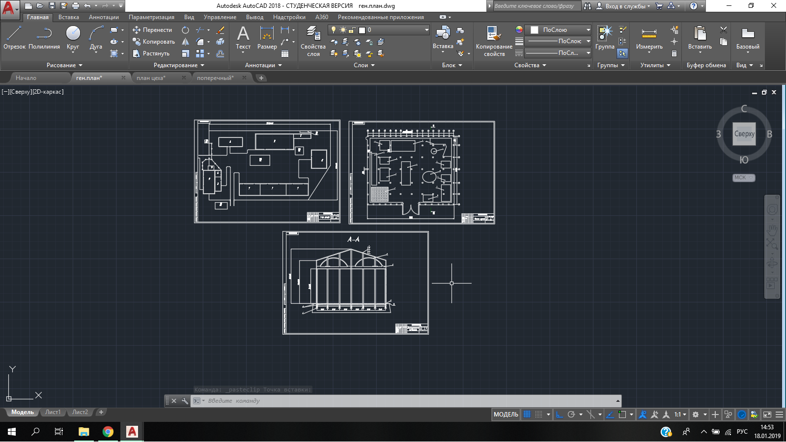The height and width of the screenshot is (442, 786).
Task: Insert a table from Annotations panel
Action: (x=285, y=53)
